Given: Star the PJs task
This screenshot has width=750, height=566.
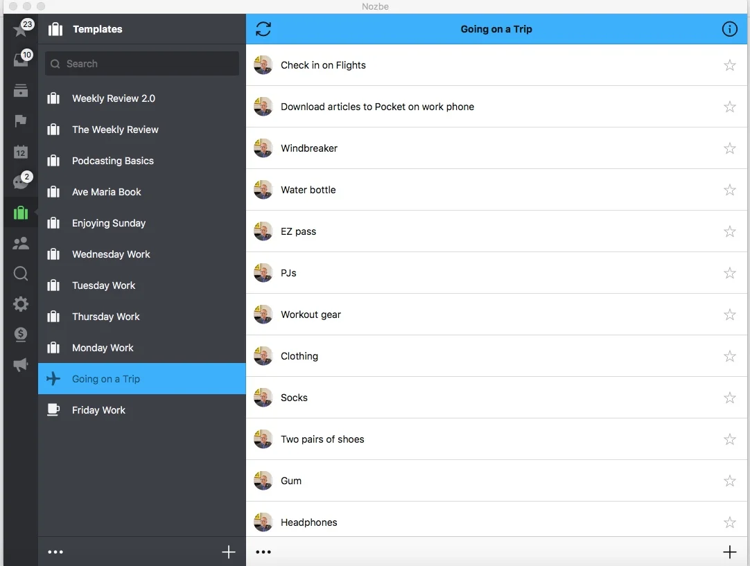Looking at the screenshot, I should pos(729,273).
